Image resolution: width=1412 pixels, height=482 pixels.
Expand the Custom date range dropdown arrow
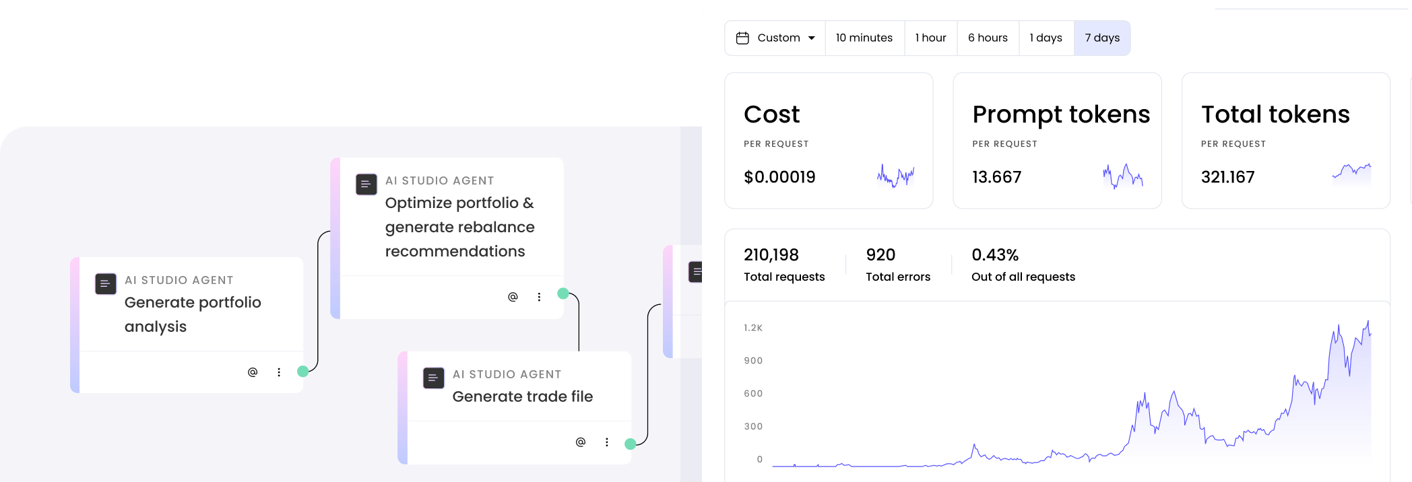point(812,38)
